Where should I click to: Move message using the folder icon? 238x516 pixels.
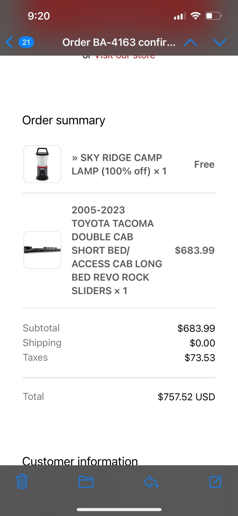(x=86, y=482)
